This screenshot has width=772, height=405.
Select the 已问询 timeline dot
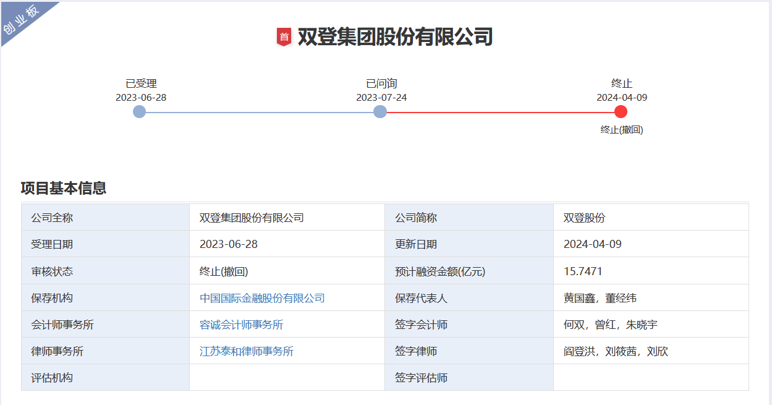(380, 112)
